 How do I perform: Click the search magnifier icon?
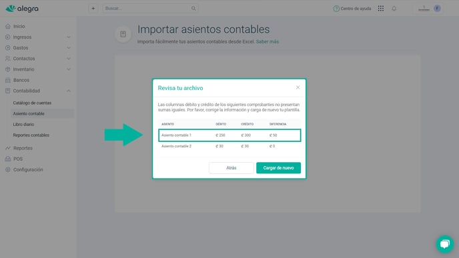193,9
